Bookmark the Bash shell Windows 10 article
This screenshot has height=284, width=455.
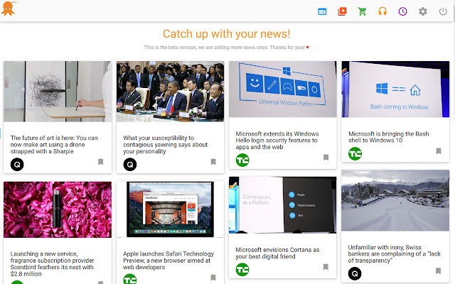439,151
